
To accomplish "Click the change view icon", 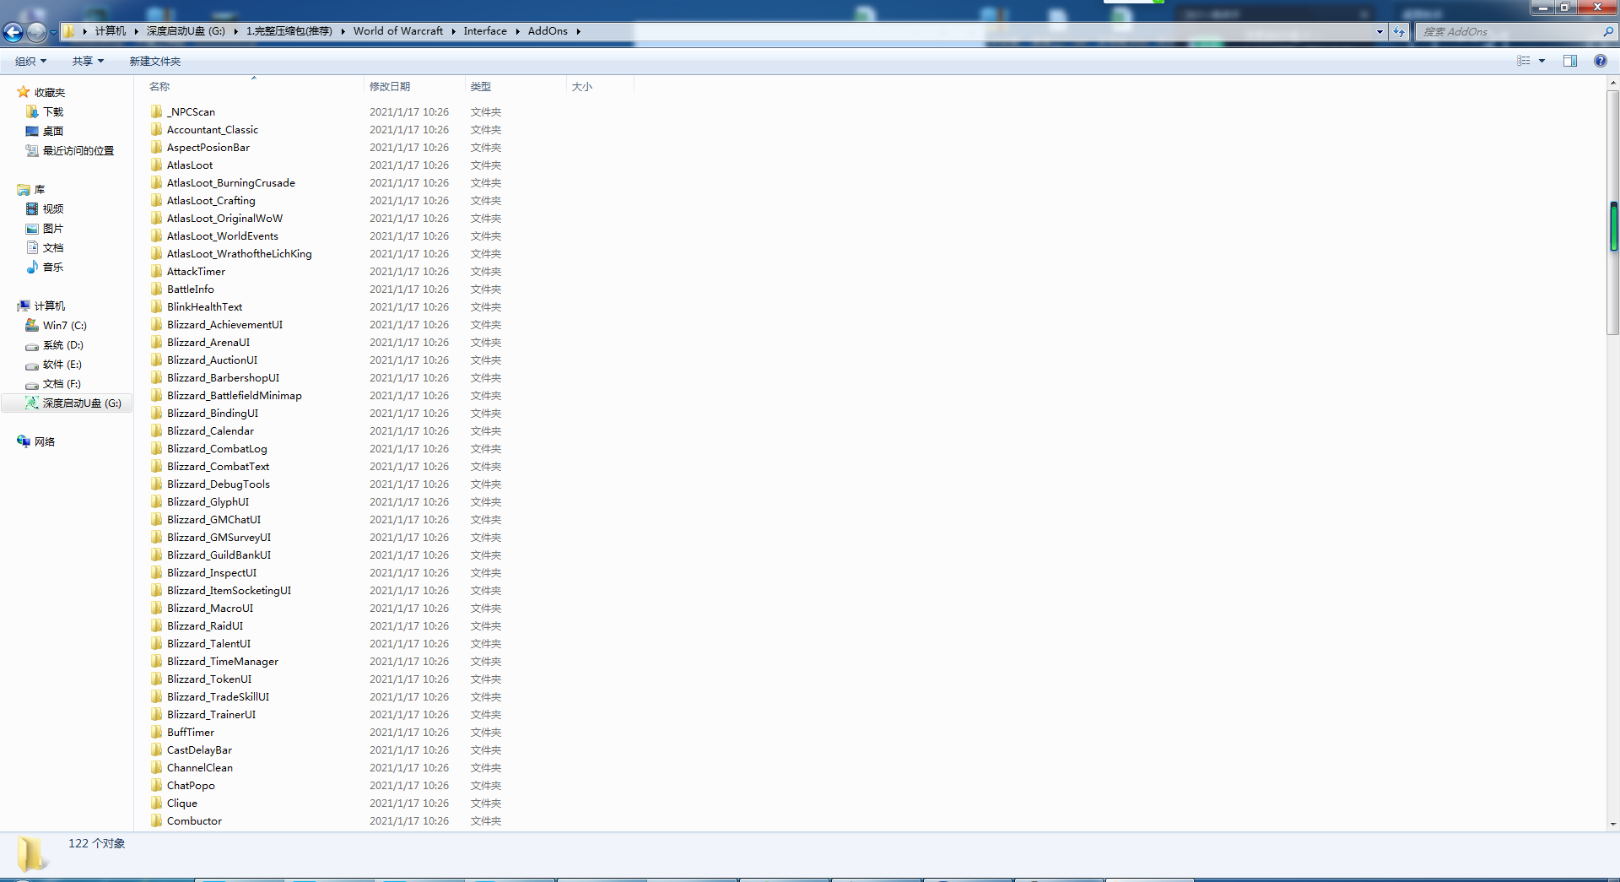I will click(x=1523, y=61).
